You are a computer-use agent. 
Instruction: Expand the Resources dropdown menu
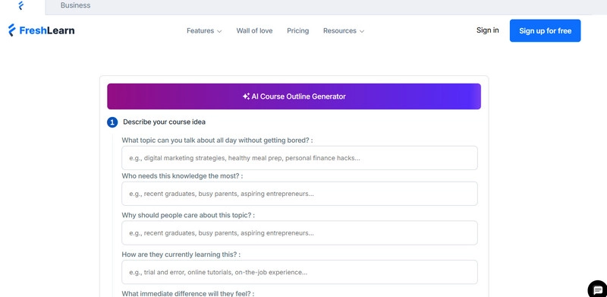(x=344, y=30)
